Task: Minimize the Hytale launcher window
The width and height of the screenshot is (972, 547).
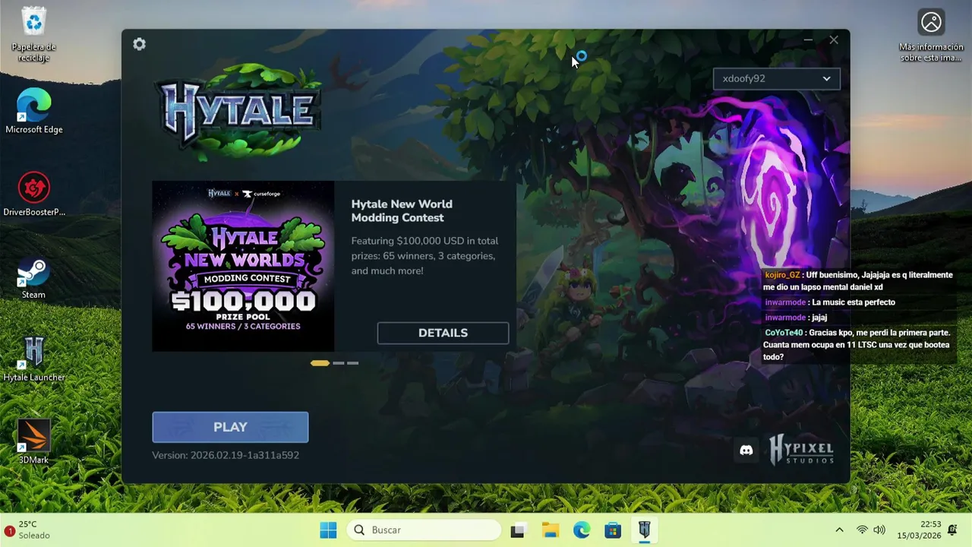Action: point(808,40)
